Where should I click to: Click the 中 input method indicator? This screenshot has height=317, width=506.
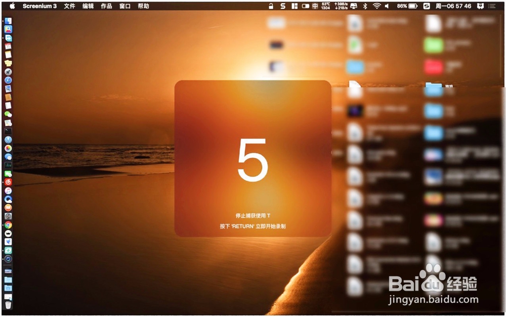[315, 6]
